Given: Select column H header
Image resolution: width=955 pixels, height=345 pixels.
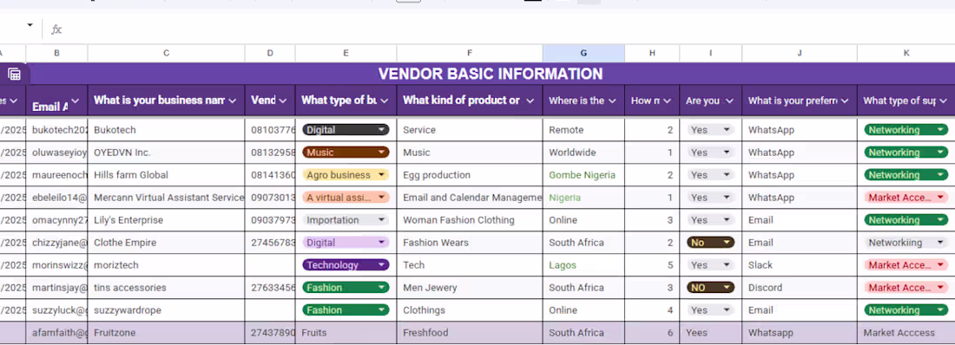Looking at the screenshot, I should point(652,54).
